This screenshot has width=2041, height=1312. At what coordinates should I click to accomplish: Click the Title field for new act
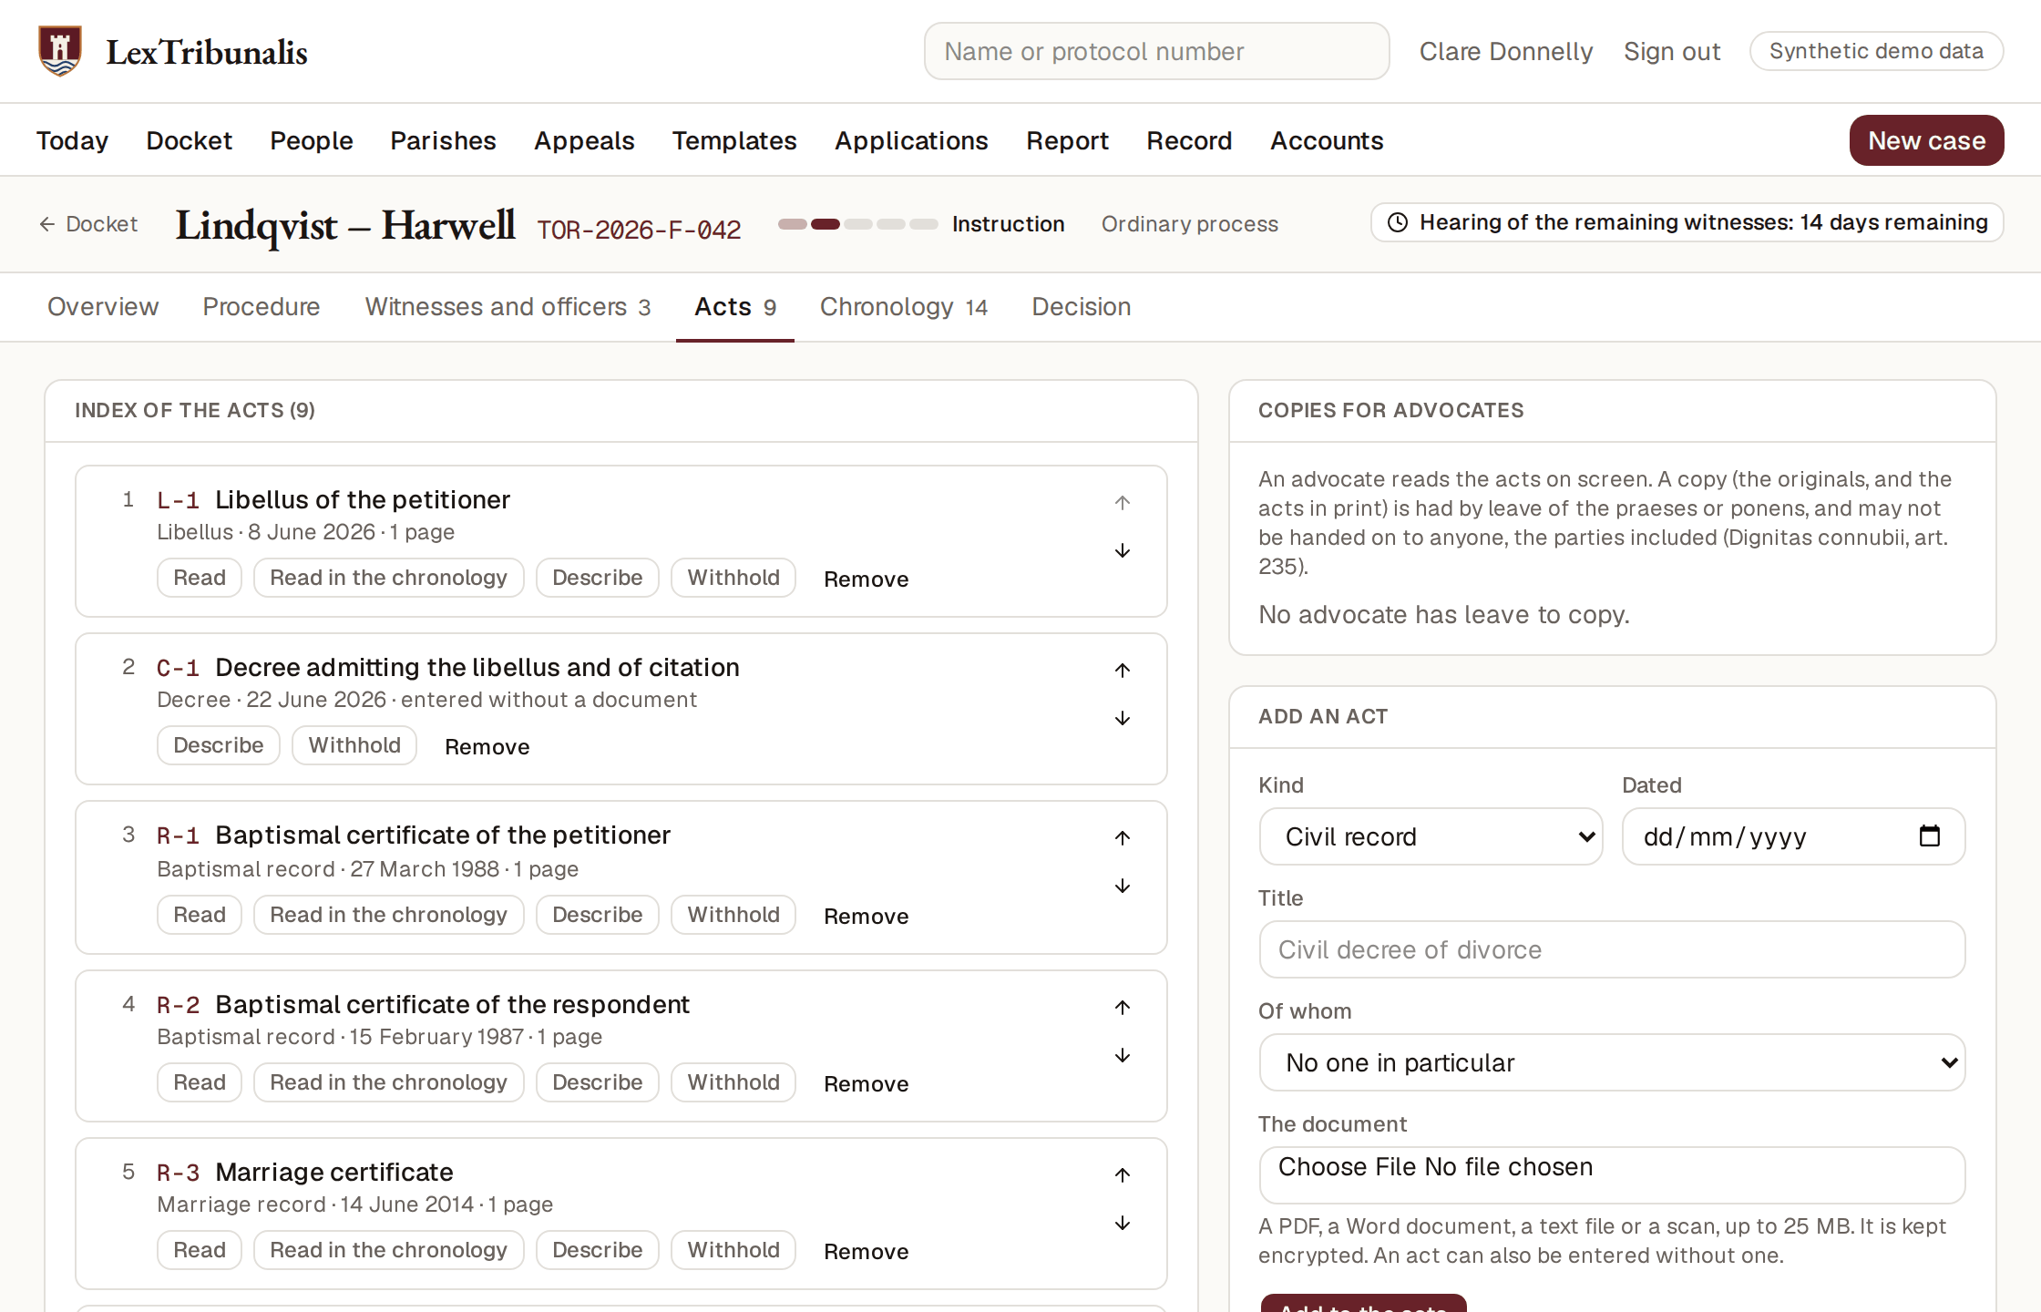1612,949
